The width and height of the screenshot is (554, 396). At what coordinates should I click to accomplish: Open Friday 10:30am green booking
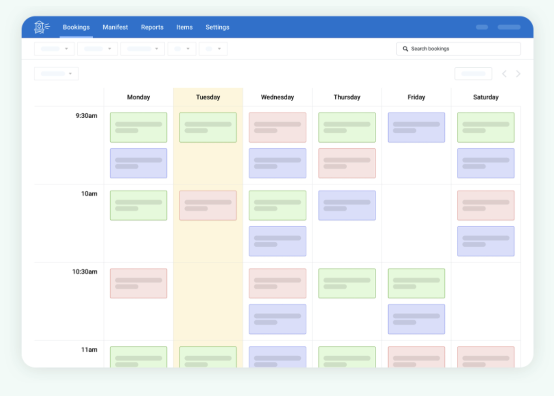417,283
